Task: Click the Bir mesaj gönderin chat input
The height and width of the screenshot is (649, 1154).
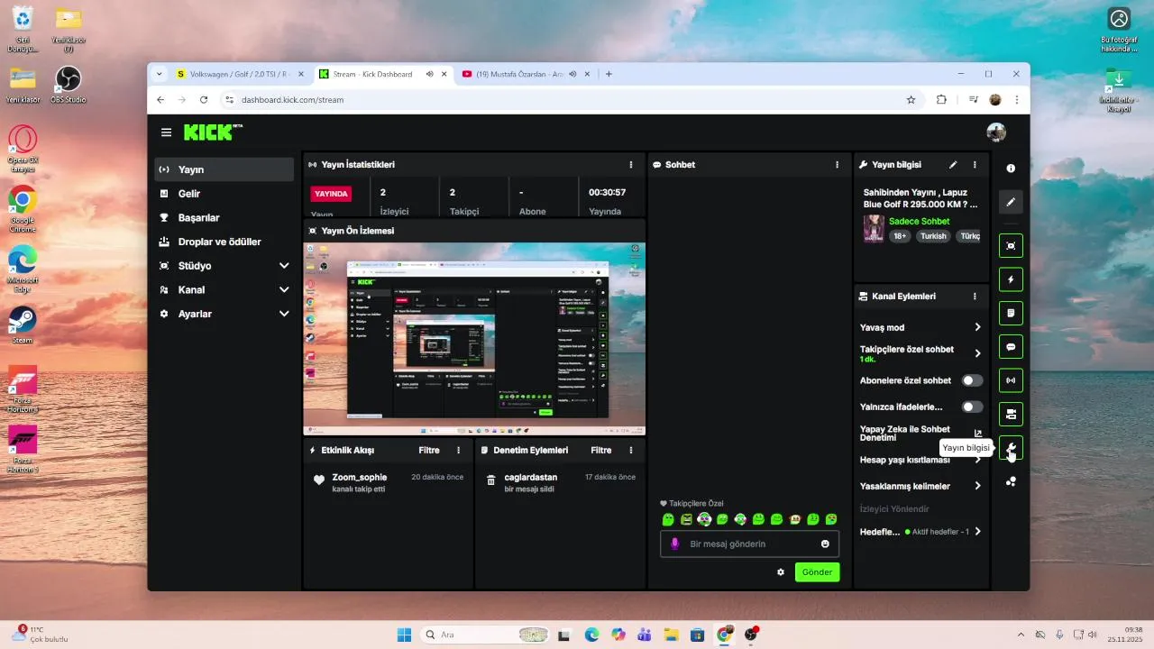Action: (x=750, y=544)
